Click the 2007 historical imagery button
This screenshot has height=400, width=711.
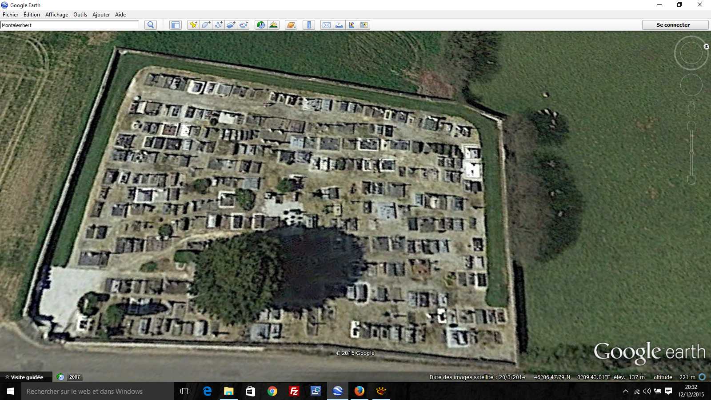(74, 377)
